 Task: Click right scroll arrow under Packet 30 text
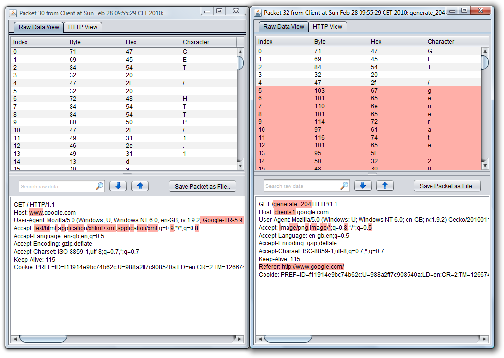tap(240, 339)
